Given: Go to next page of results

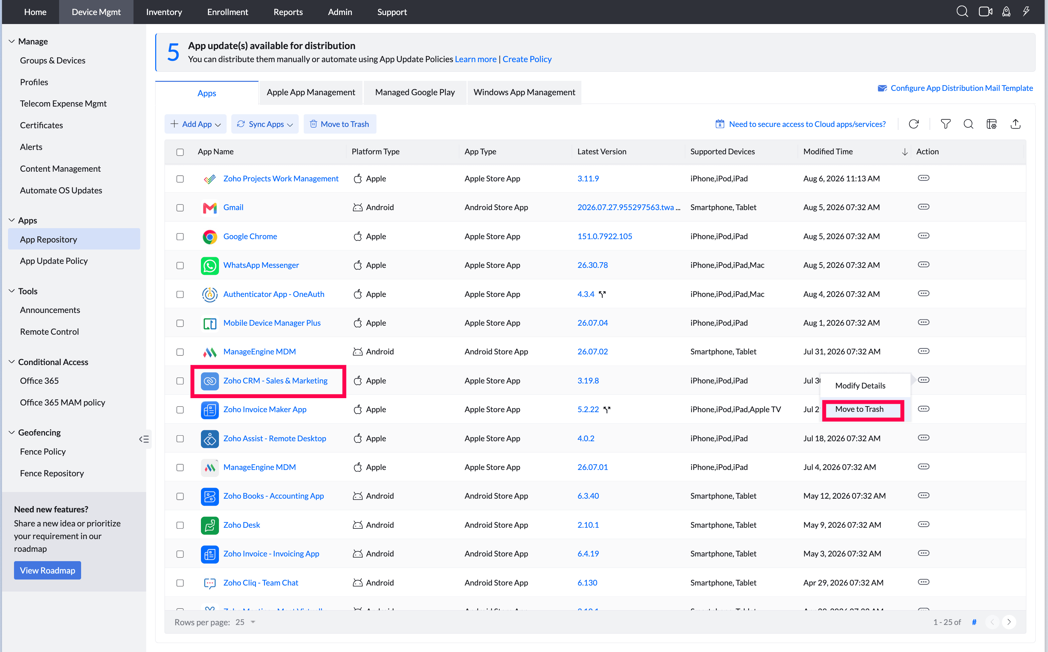Looking at the screenshot, I should coord(1009,622).
